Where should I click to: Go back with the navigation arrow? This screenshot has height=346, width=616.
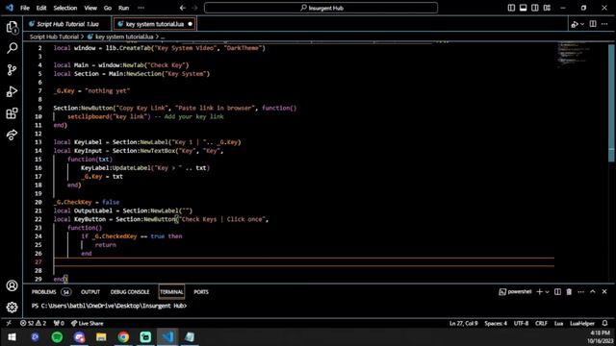pyautogui.click(x=183, y=8)
